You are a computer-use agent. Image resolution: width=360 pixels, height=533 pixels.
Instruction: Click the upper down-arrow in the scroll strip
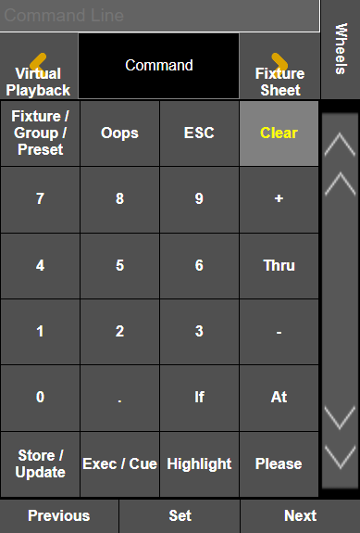[340, 417]
